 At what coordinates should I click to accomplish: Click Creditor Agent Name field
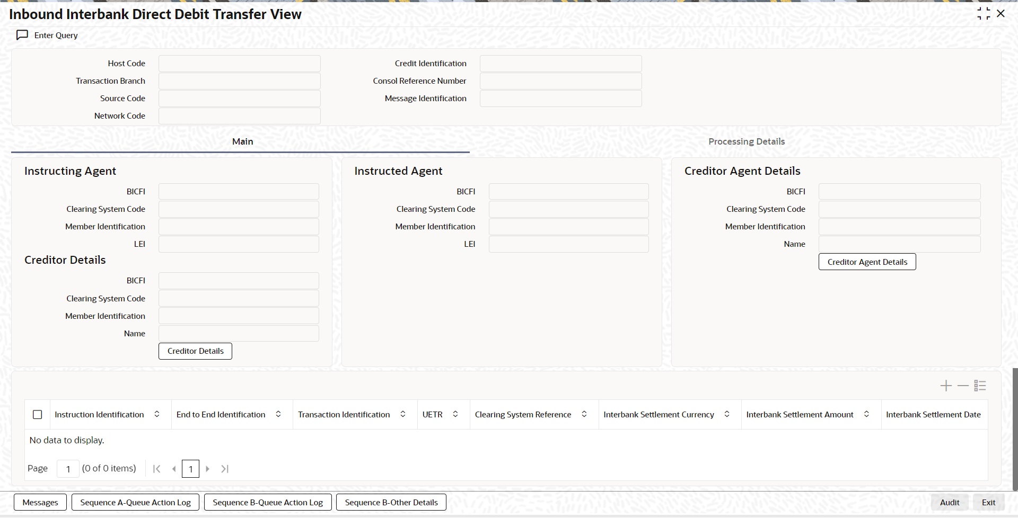(x=900, y=244)
